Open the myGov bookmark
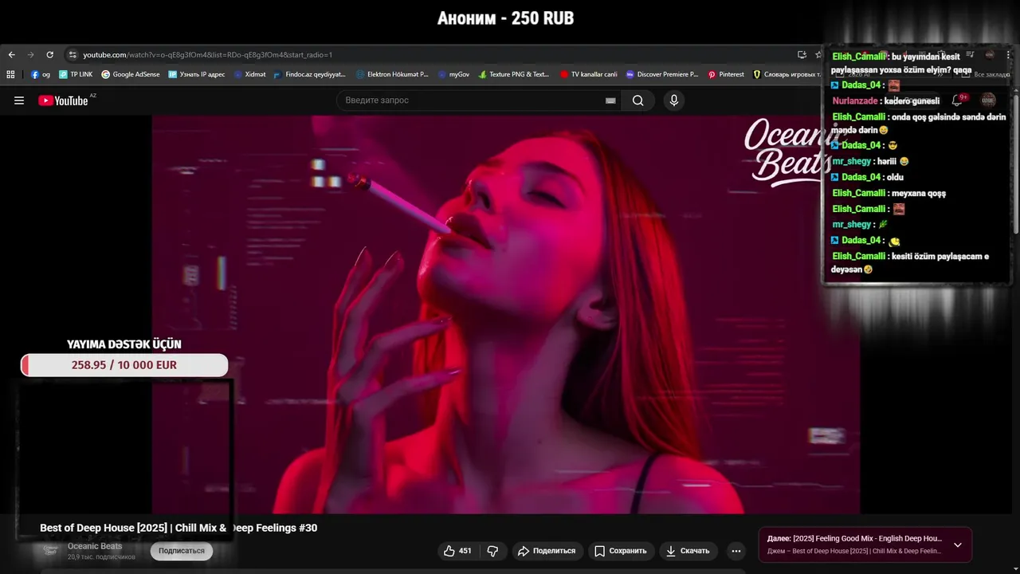Screen dimensions: 1020x574 click(454, 74)
